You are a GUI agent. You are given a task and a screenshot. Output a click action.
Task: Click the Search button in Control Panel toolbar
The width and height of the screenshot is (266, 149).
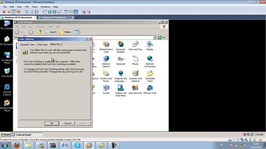(x=51, y=32)
